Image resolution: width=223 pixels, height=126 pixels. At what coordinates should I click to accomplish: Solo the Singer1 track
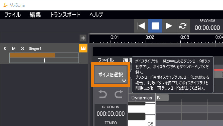22,49
